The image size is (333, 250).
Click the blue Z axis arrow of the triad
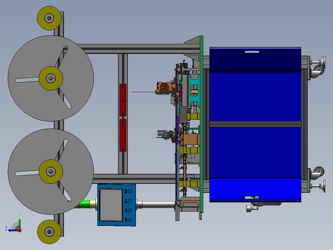click(x=13, y=230)
